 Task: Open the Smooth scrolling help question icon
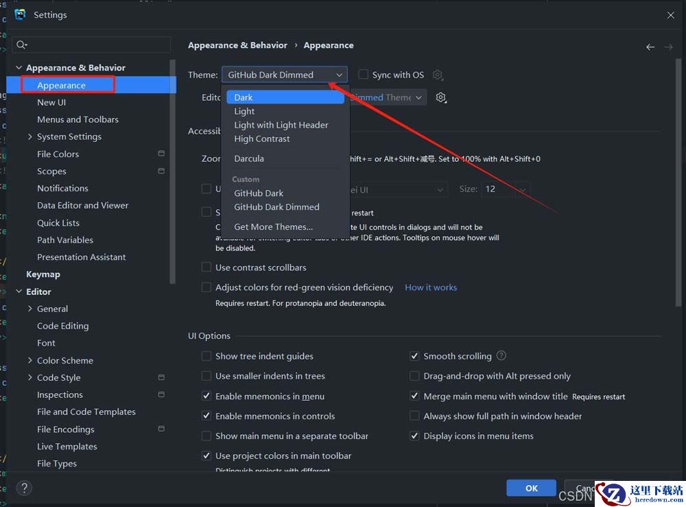501,355
